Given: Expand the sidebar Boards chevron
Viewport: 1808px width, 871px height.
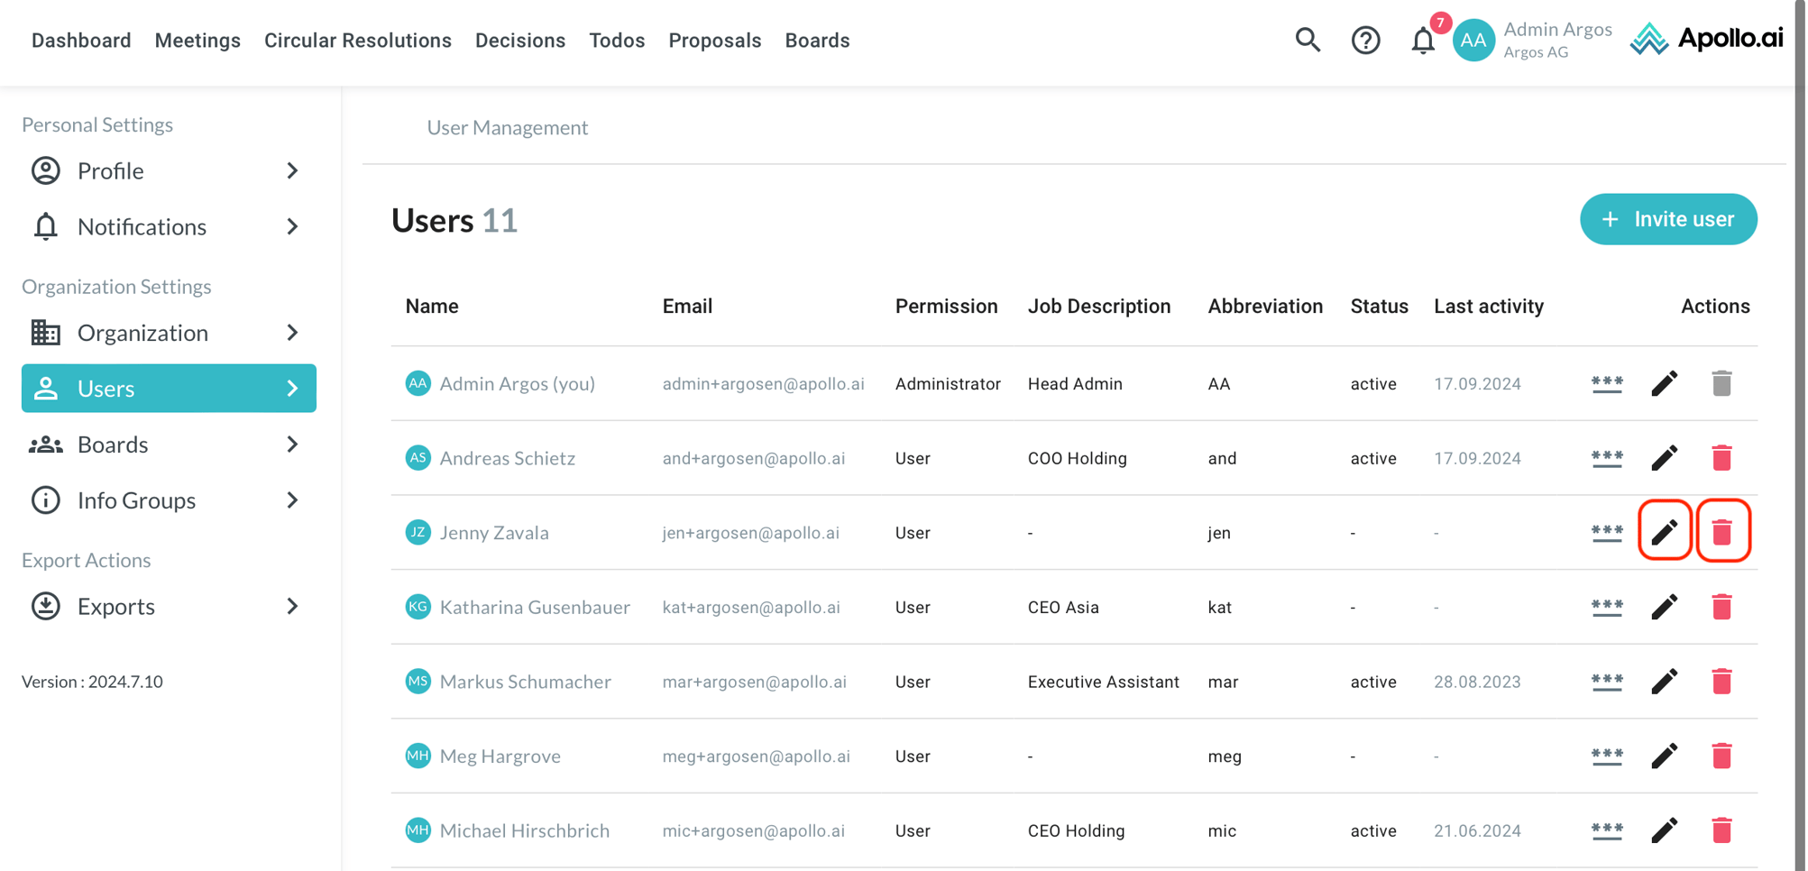Looking at the screenshot, I should point(292,445).
